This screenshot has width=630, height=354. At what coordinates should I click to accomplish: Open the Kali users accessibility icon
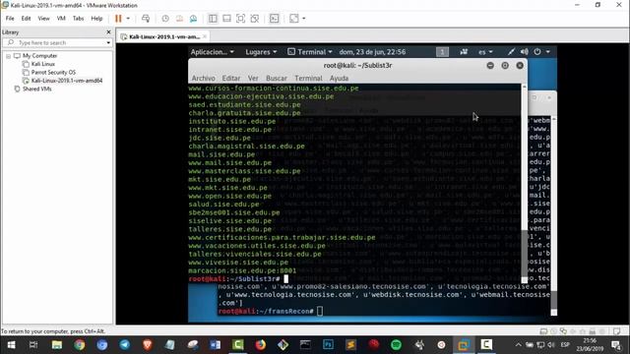pyautogui.click(x=464, y=52)
